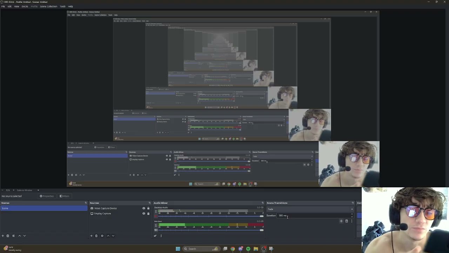Float the Scene Transitions dock
The height and width of the screenshot is (253, 449).
tap(353, 203)
